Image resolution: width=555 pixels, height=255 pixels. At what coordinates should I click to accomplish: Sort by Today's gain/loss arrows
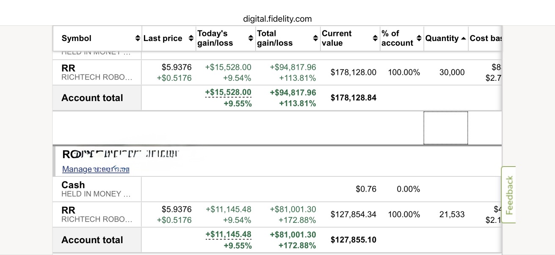(x=251, y=38)
